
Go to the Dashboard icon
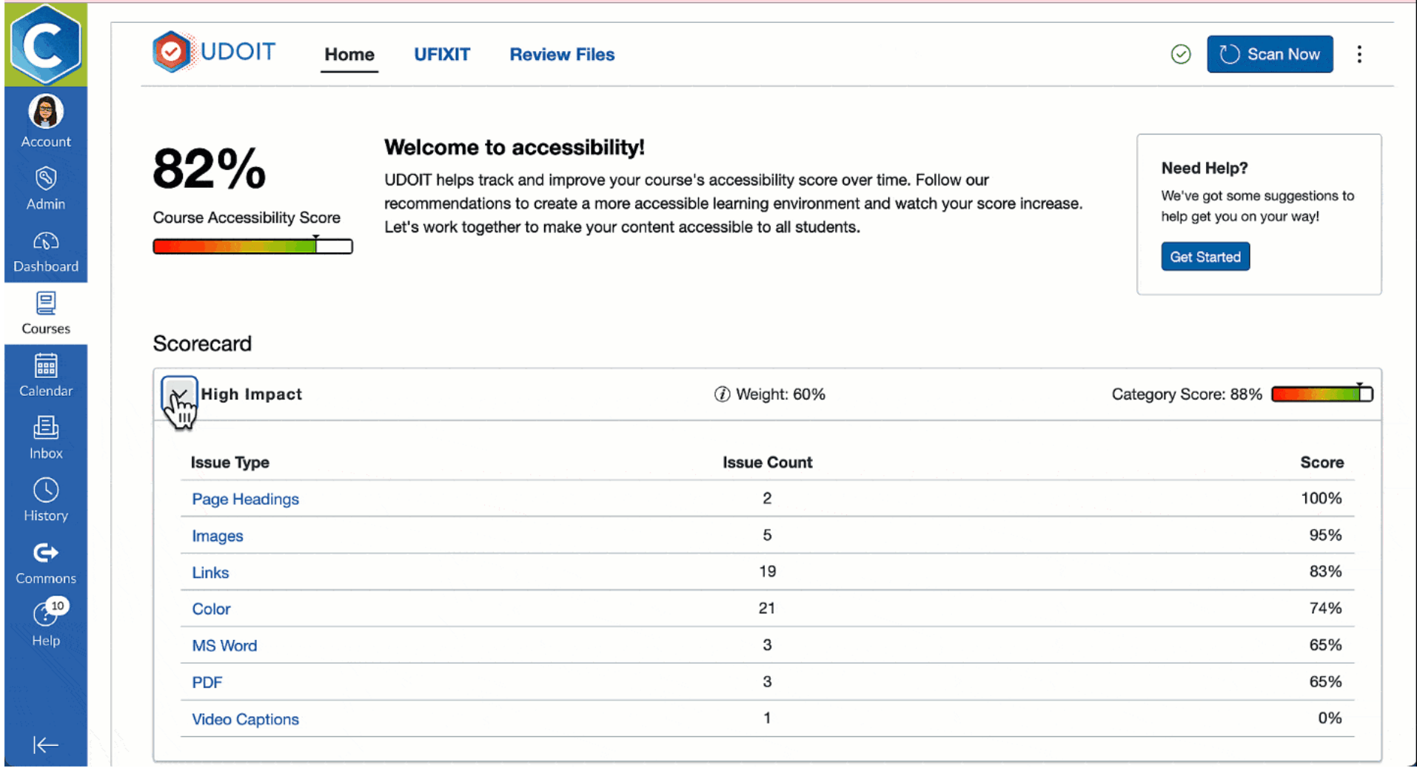(46, 242)
